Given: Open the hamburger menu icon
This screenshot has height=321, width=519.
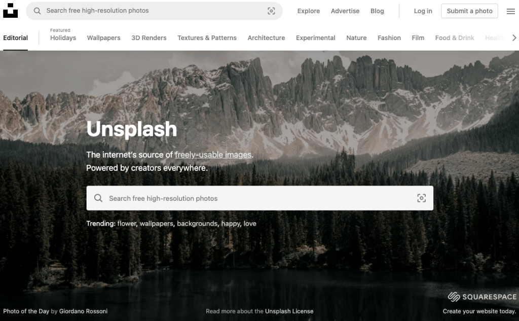Looking at the screenshot, I should [510, 11].
